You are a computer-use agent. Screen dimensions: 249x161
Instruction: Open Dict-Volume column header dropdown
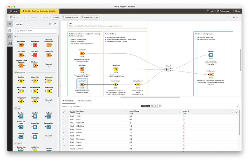(179, 112)
